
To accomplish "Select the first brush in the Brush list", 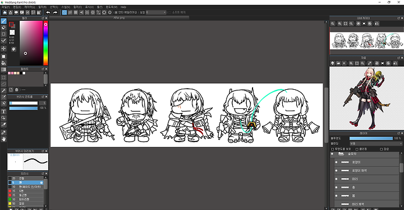I will pos(25,178).
